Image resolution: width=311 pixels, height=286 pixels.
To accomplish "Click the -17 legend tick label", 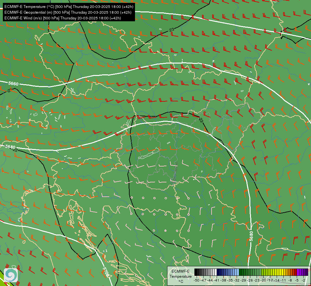I will pos(270,280).
